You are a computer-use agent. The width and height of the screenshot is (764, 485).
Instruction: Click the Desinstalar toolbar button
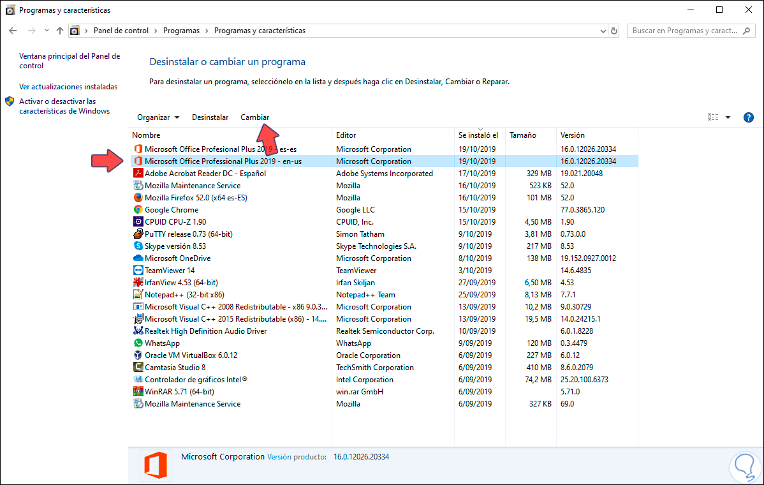[x=210, y=117]
